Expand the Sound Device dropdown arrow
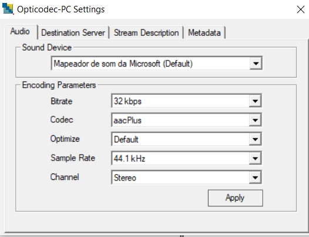 256,64
